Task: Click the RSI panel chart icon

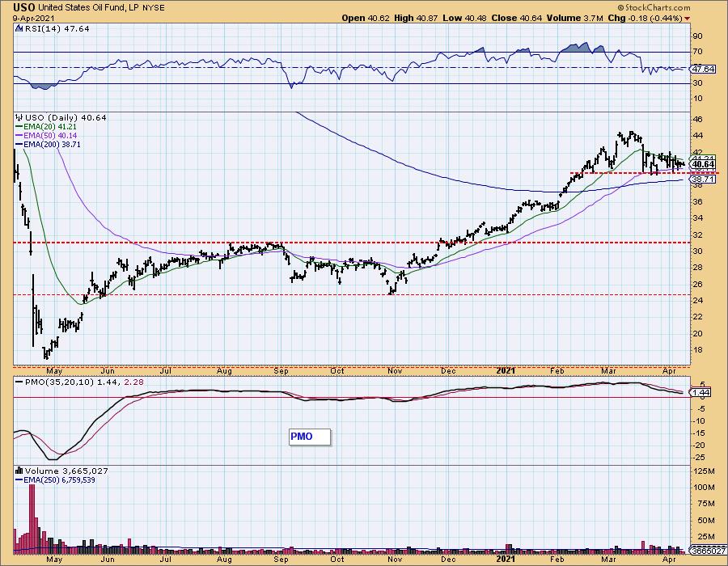Action: pyautogui.click(x=19, y=28)
